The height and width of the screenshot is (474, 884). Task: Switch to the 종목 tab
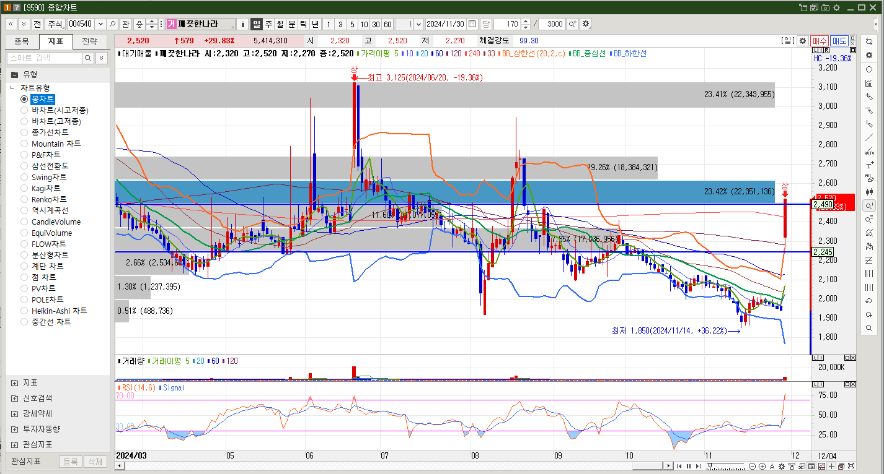tap(21, 41)
